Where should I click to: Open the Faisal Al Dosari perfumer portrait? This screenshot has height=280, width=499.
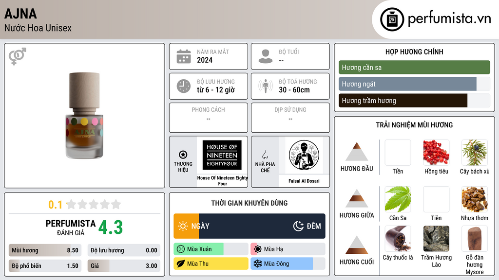coord(304,155)
